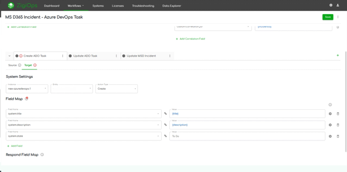This screenshot has width=347, height=172.
Task: Open the Systems page
Action: point(98,6)
